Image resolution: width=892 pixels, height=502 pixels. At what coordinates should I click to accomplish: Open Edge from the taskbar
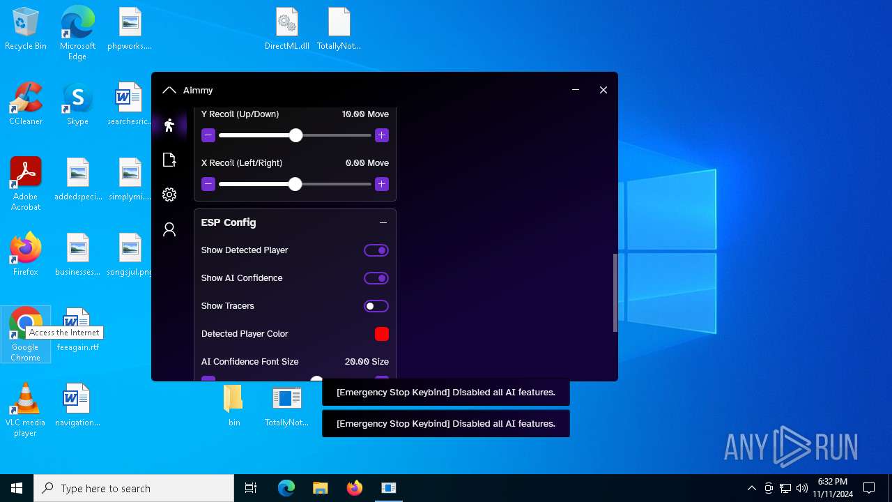pos(286,488)
